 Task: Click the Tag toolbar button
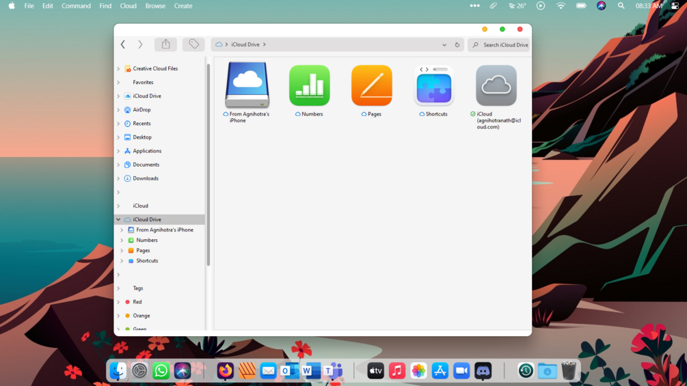coord(193,44)
